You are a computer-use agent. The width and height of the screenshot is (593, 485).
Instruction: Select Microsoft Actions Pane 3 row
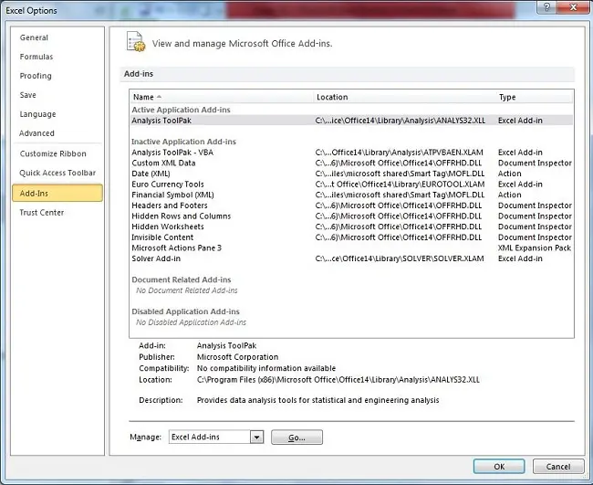[351, 248]
